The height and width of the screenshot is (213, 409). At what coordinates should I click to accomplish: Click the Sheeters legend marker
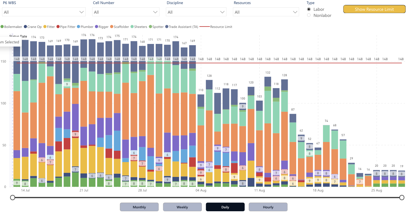click(132, 27)
